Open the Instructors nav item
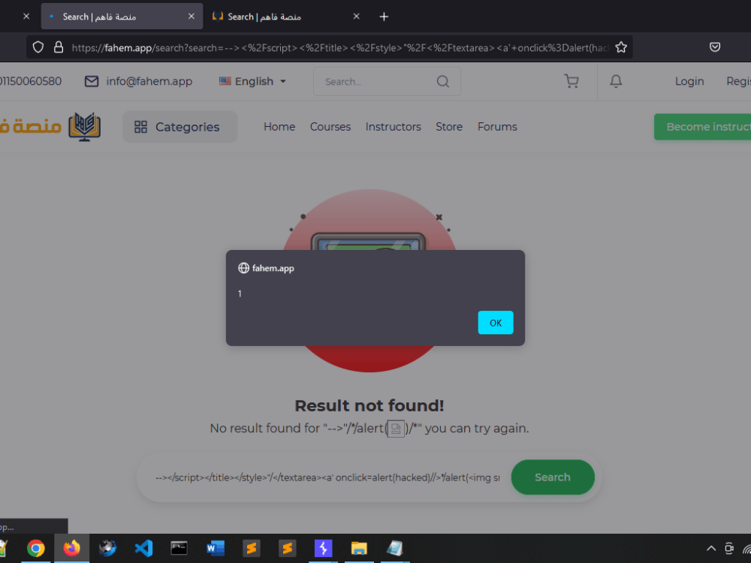 [394, 127]
